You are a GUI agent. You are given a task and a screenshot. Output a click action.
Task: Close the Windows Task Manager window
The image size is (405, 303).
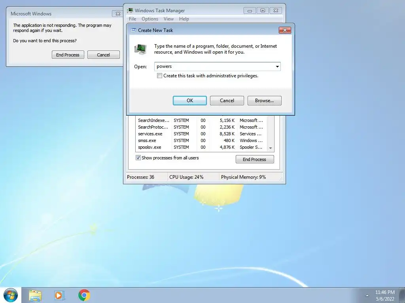276,11
